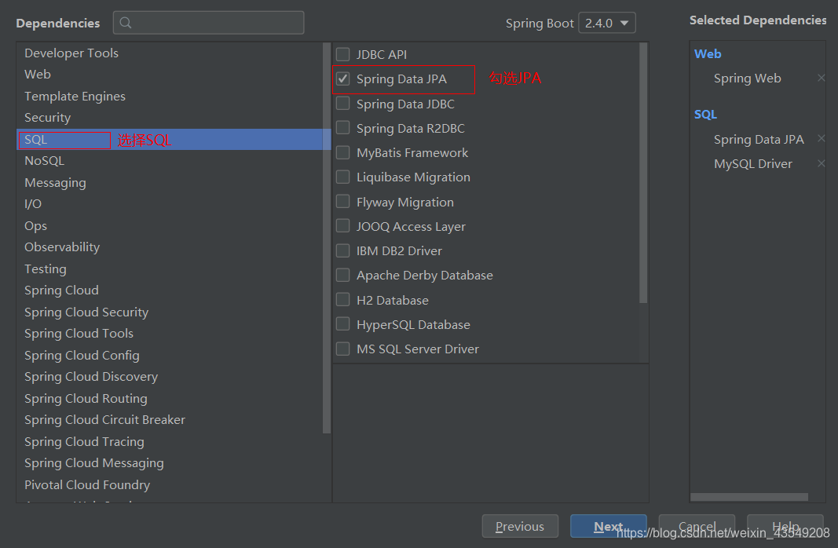
Task: Click the Cancel button
Action: click(x=697, y=527)
